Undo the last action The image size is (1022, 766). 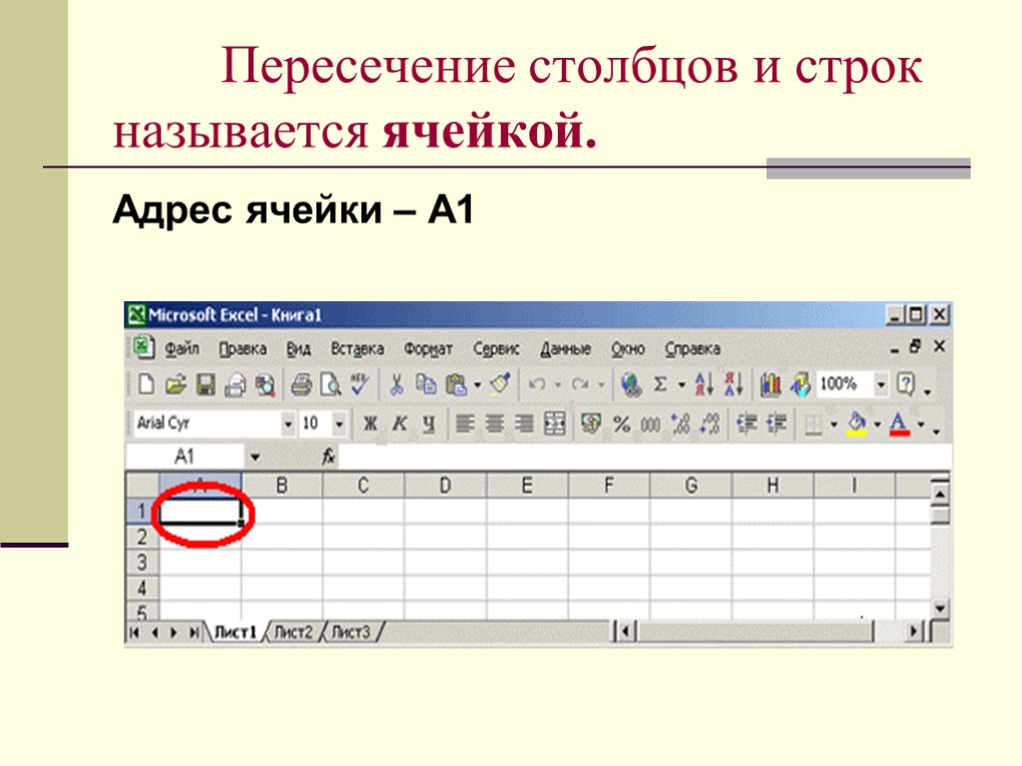[x=537, y=384]
